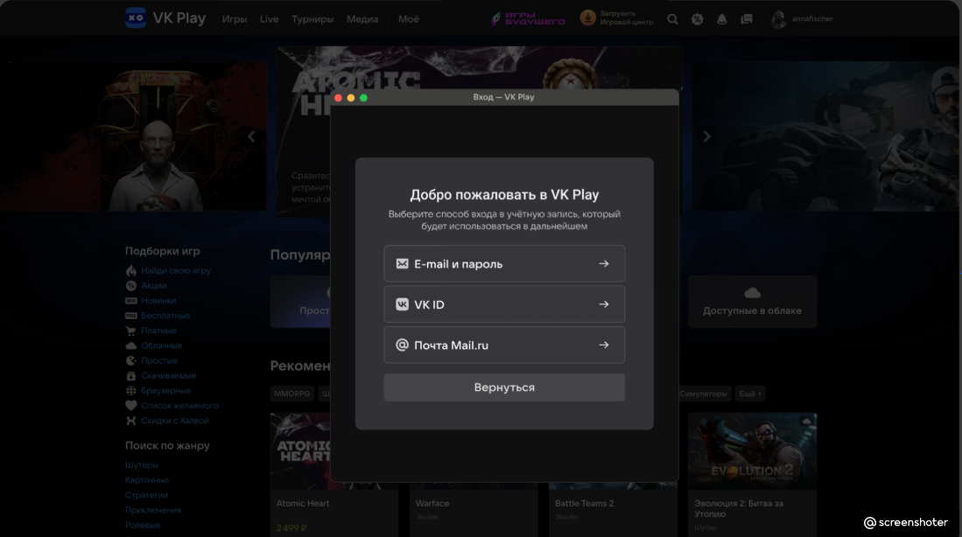The image size is (962, 537).
Task: Open the Atomic Heart game title
Action: [303, 503]
